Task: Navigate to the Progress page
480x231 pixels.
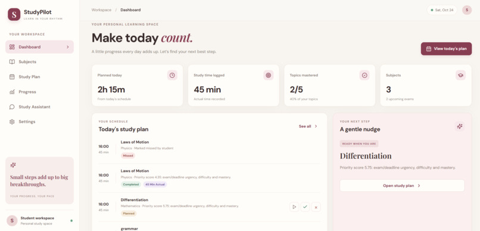Action: tap(39, 92)
